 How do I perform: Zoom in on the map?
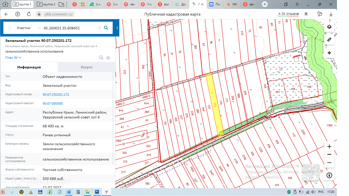click(x=329, y=146)
